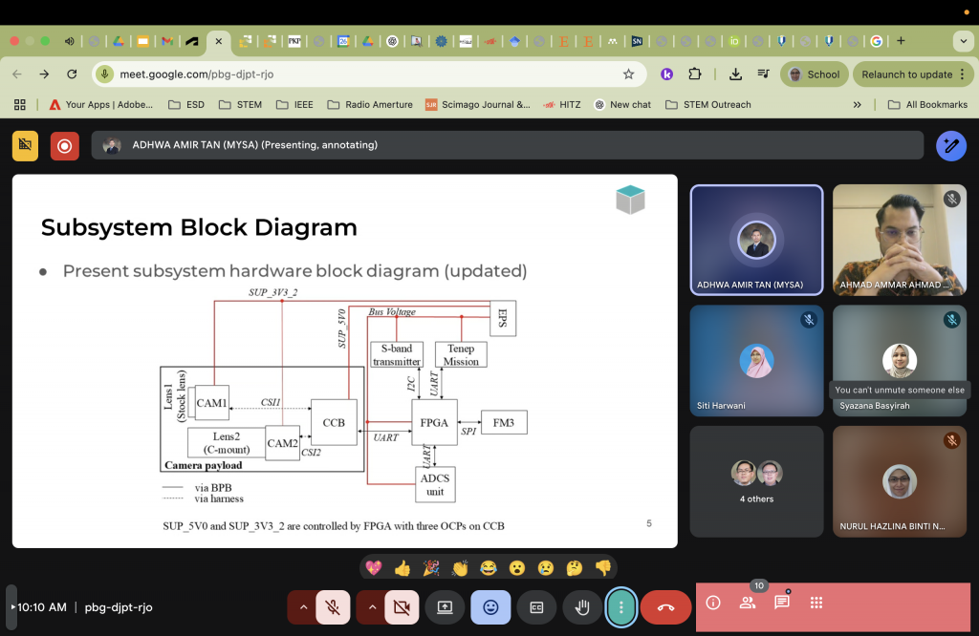Open the IEEE bookmarks folder
979x636 pixels.
tap(294, 105)
